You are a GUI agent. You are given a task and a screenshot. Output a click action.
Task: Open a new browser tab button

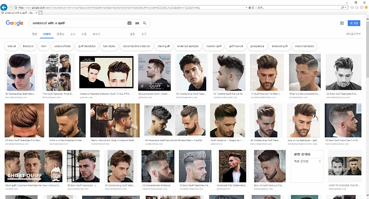(x=41, y=13)
